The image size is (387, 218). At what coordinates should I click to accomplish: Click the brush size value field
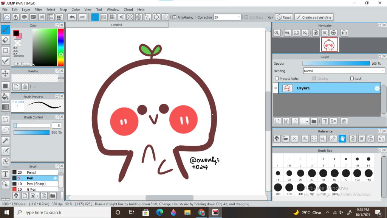pyautogui.click(x=57, y=126)
